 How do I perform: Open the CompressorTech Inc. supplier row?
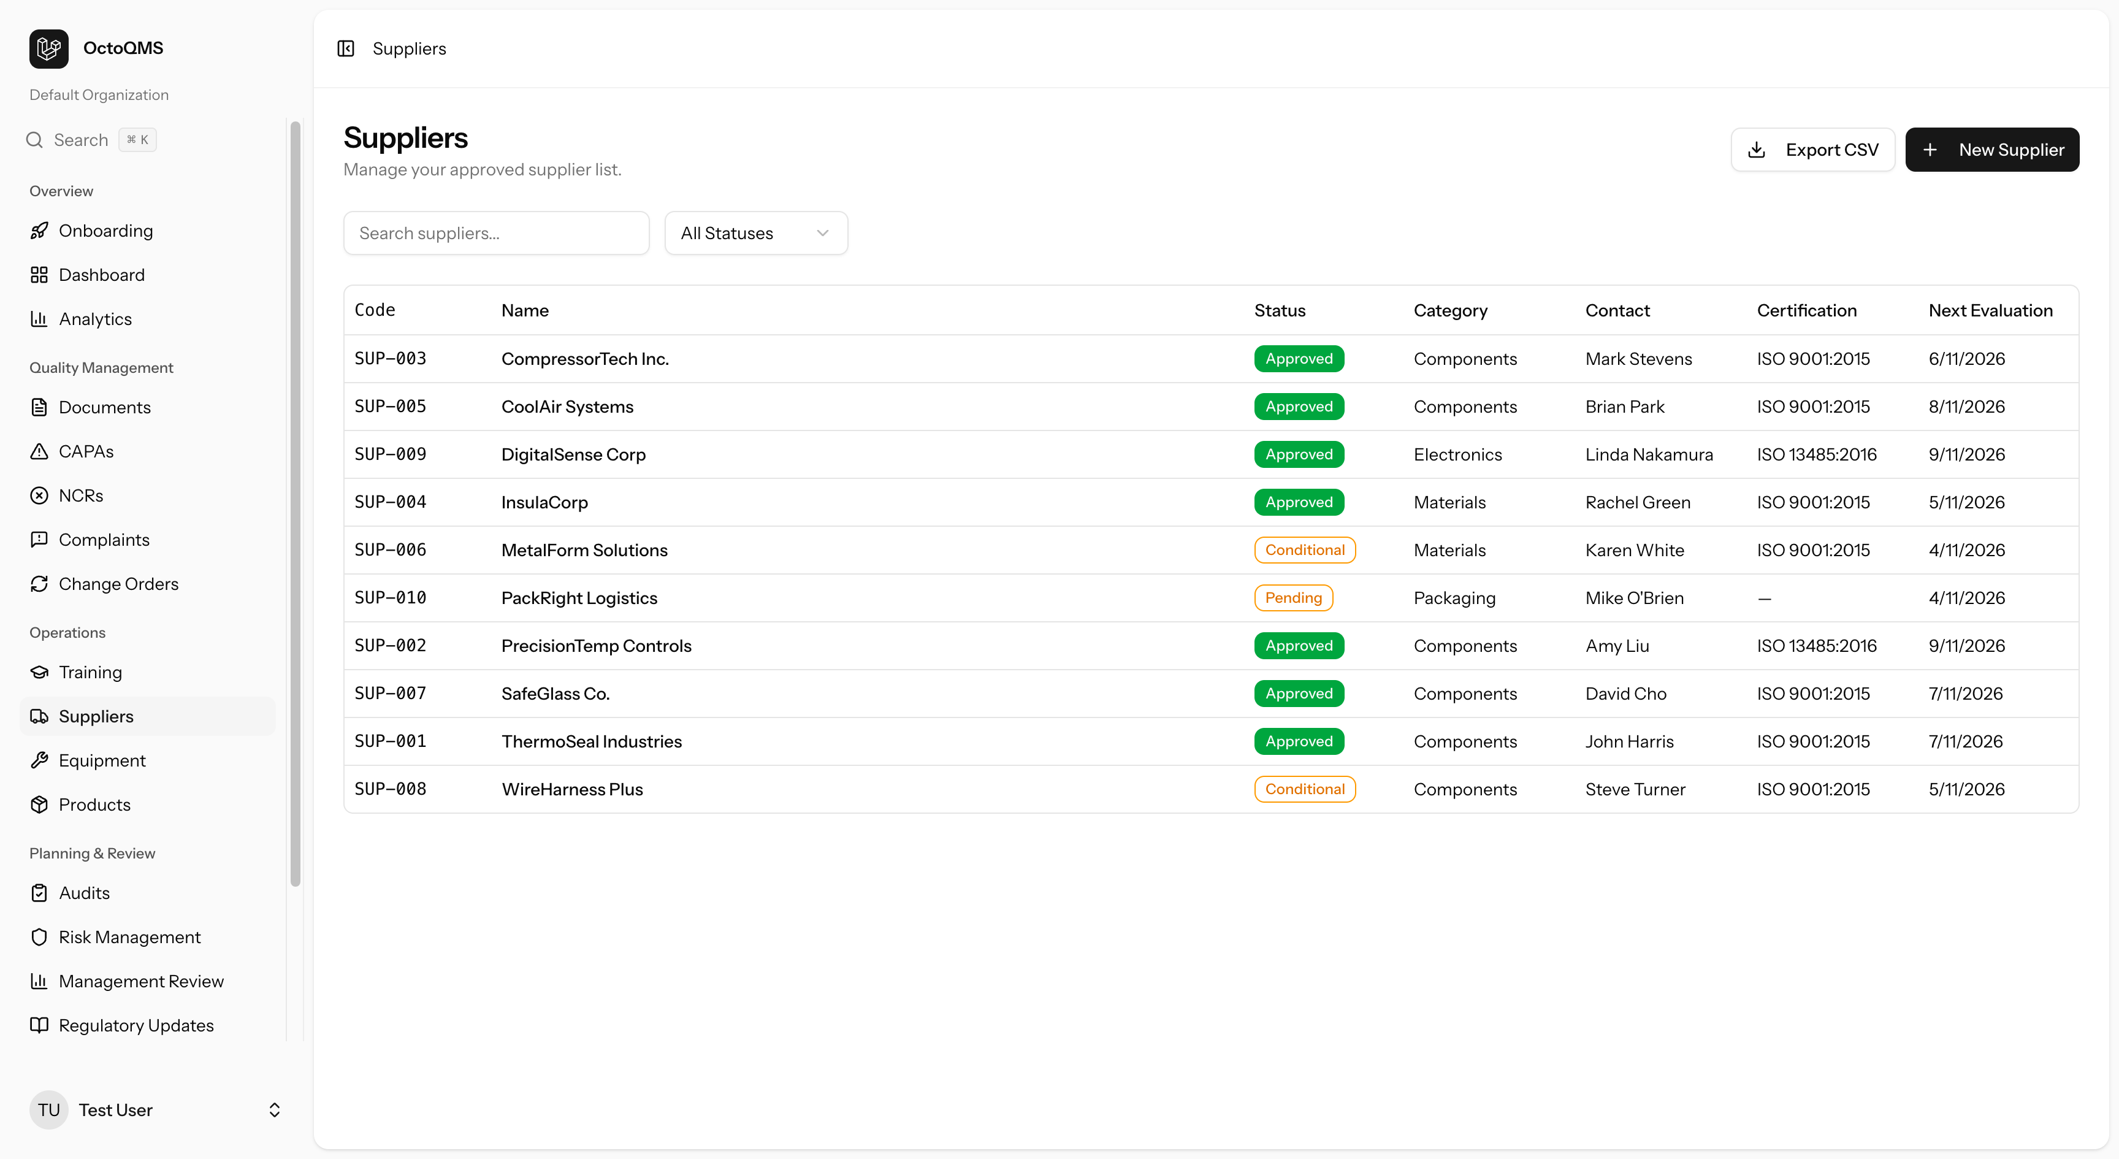coord(1211,359)
